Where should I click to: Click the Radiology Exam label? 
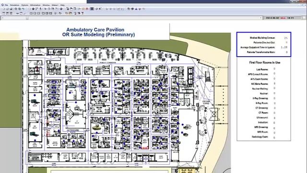260,137
